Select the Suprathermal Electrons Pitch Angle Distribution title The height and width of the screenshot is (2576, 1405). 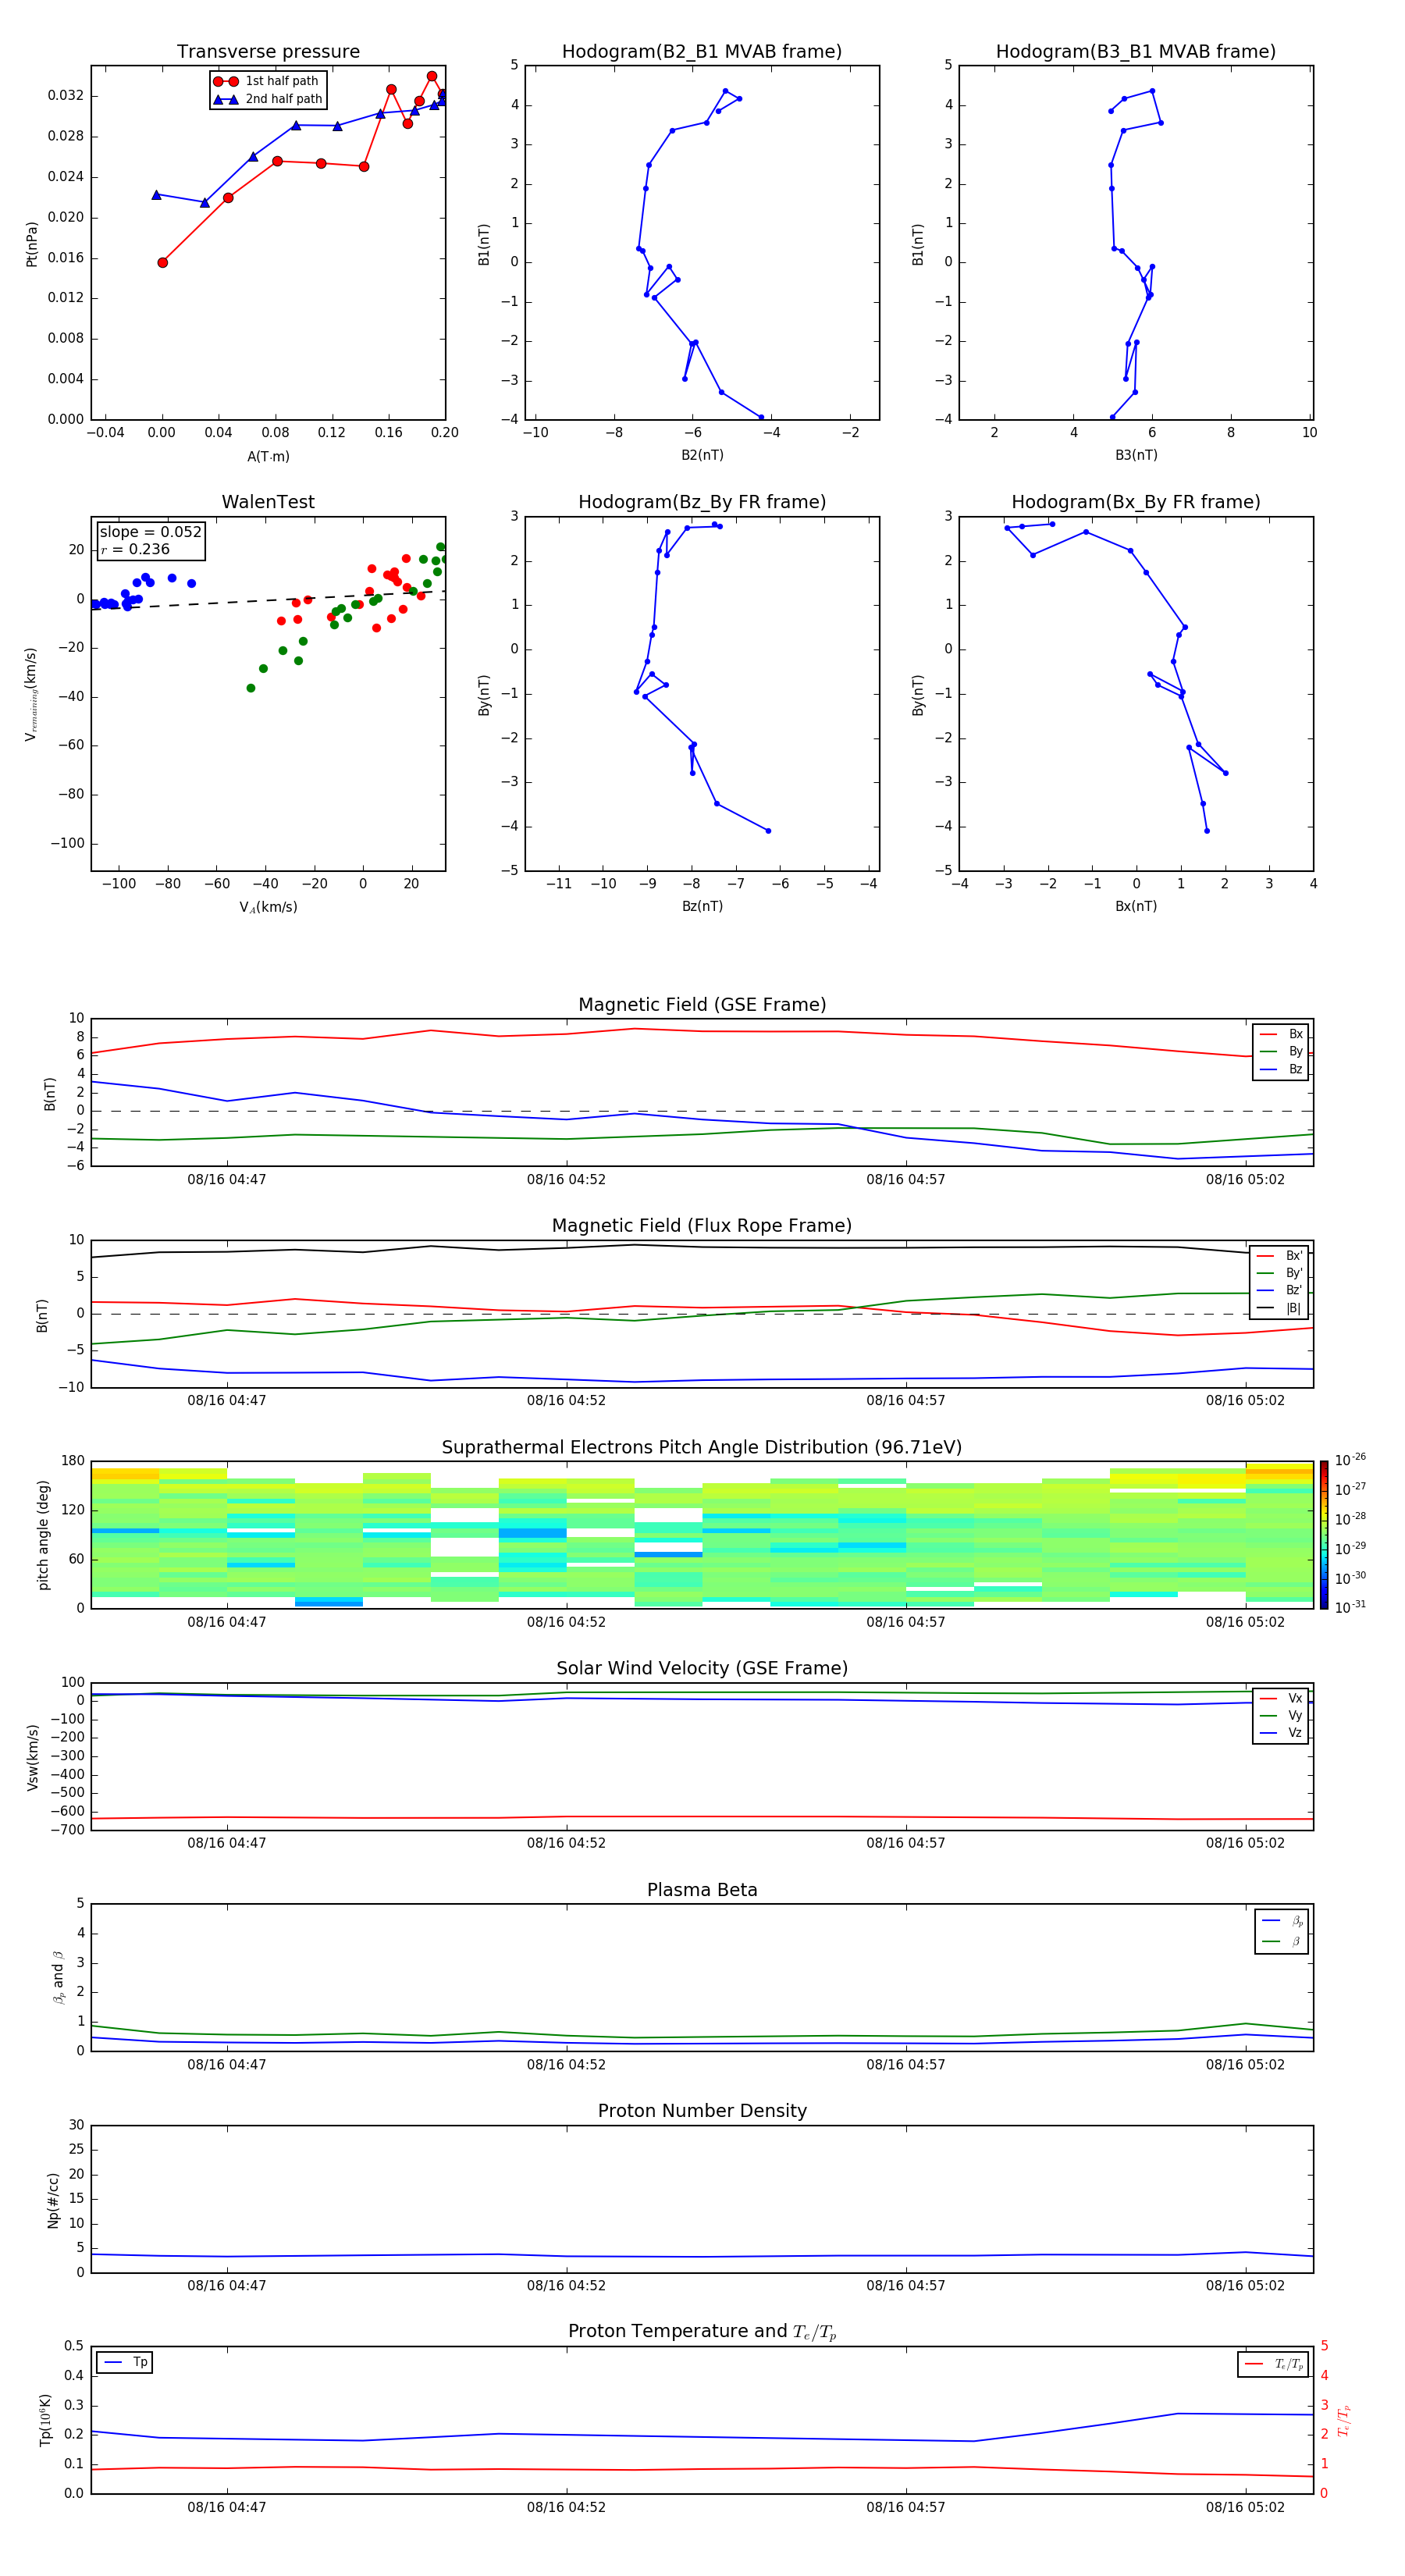(x=701, y=1447)
